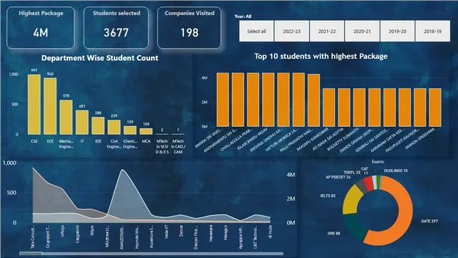This screenshot has width=458, height=258.
Task: Filter by year 2018-19
Action: pos(432,31)
